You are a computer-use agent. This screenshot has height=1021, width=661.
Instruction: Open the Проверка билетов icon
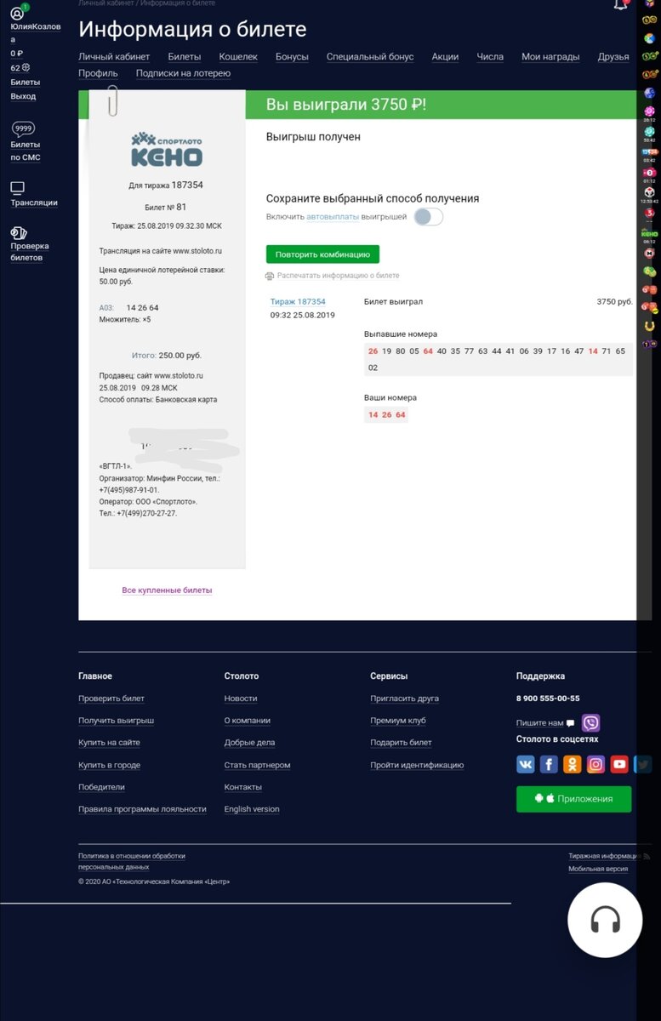pyautogui.click(x=19, y=232)
